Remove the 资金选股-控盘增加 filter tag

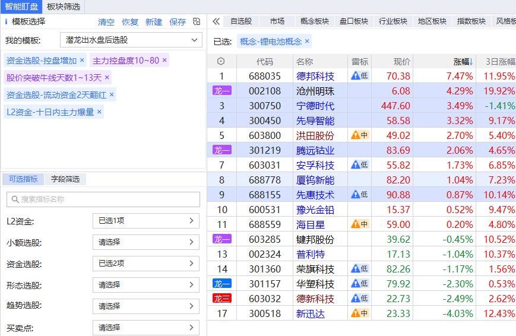click(82, 61)
